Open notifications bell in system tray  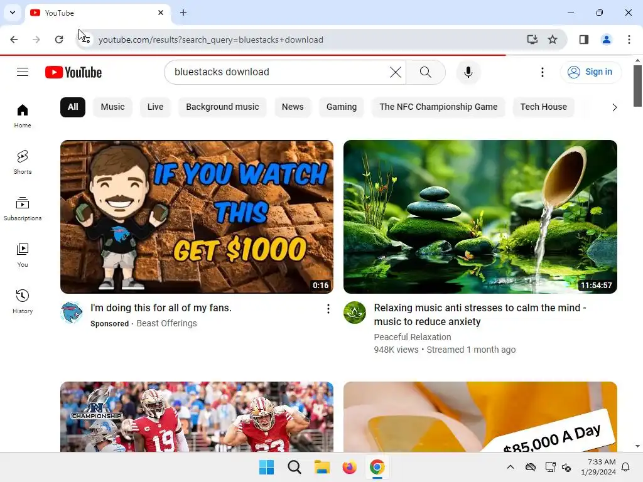click(626, 467)
